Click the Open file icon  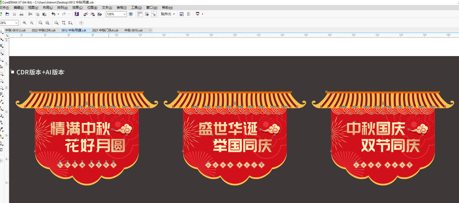tap(7, 14)
